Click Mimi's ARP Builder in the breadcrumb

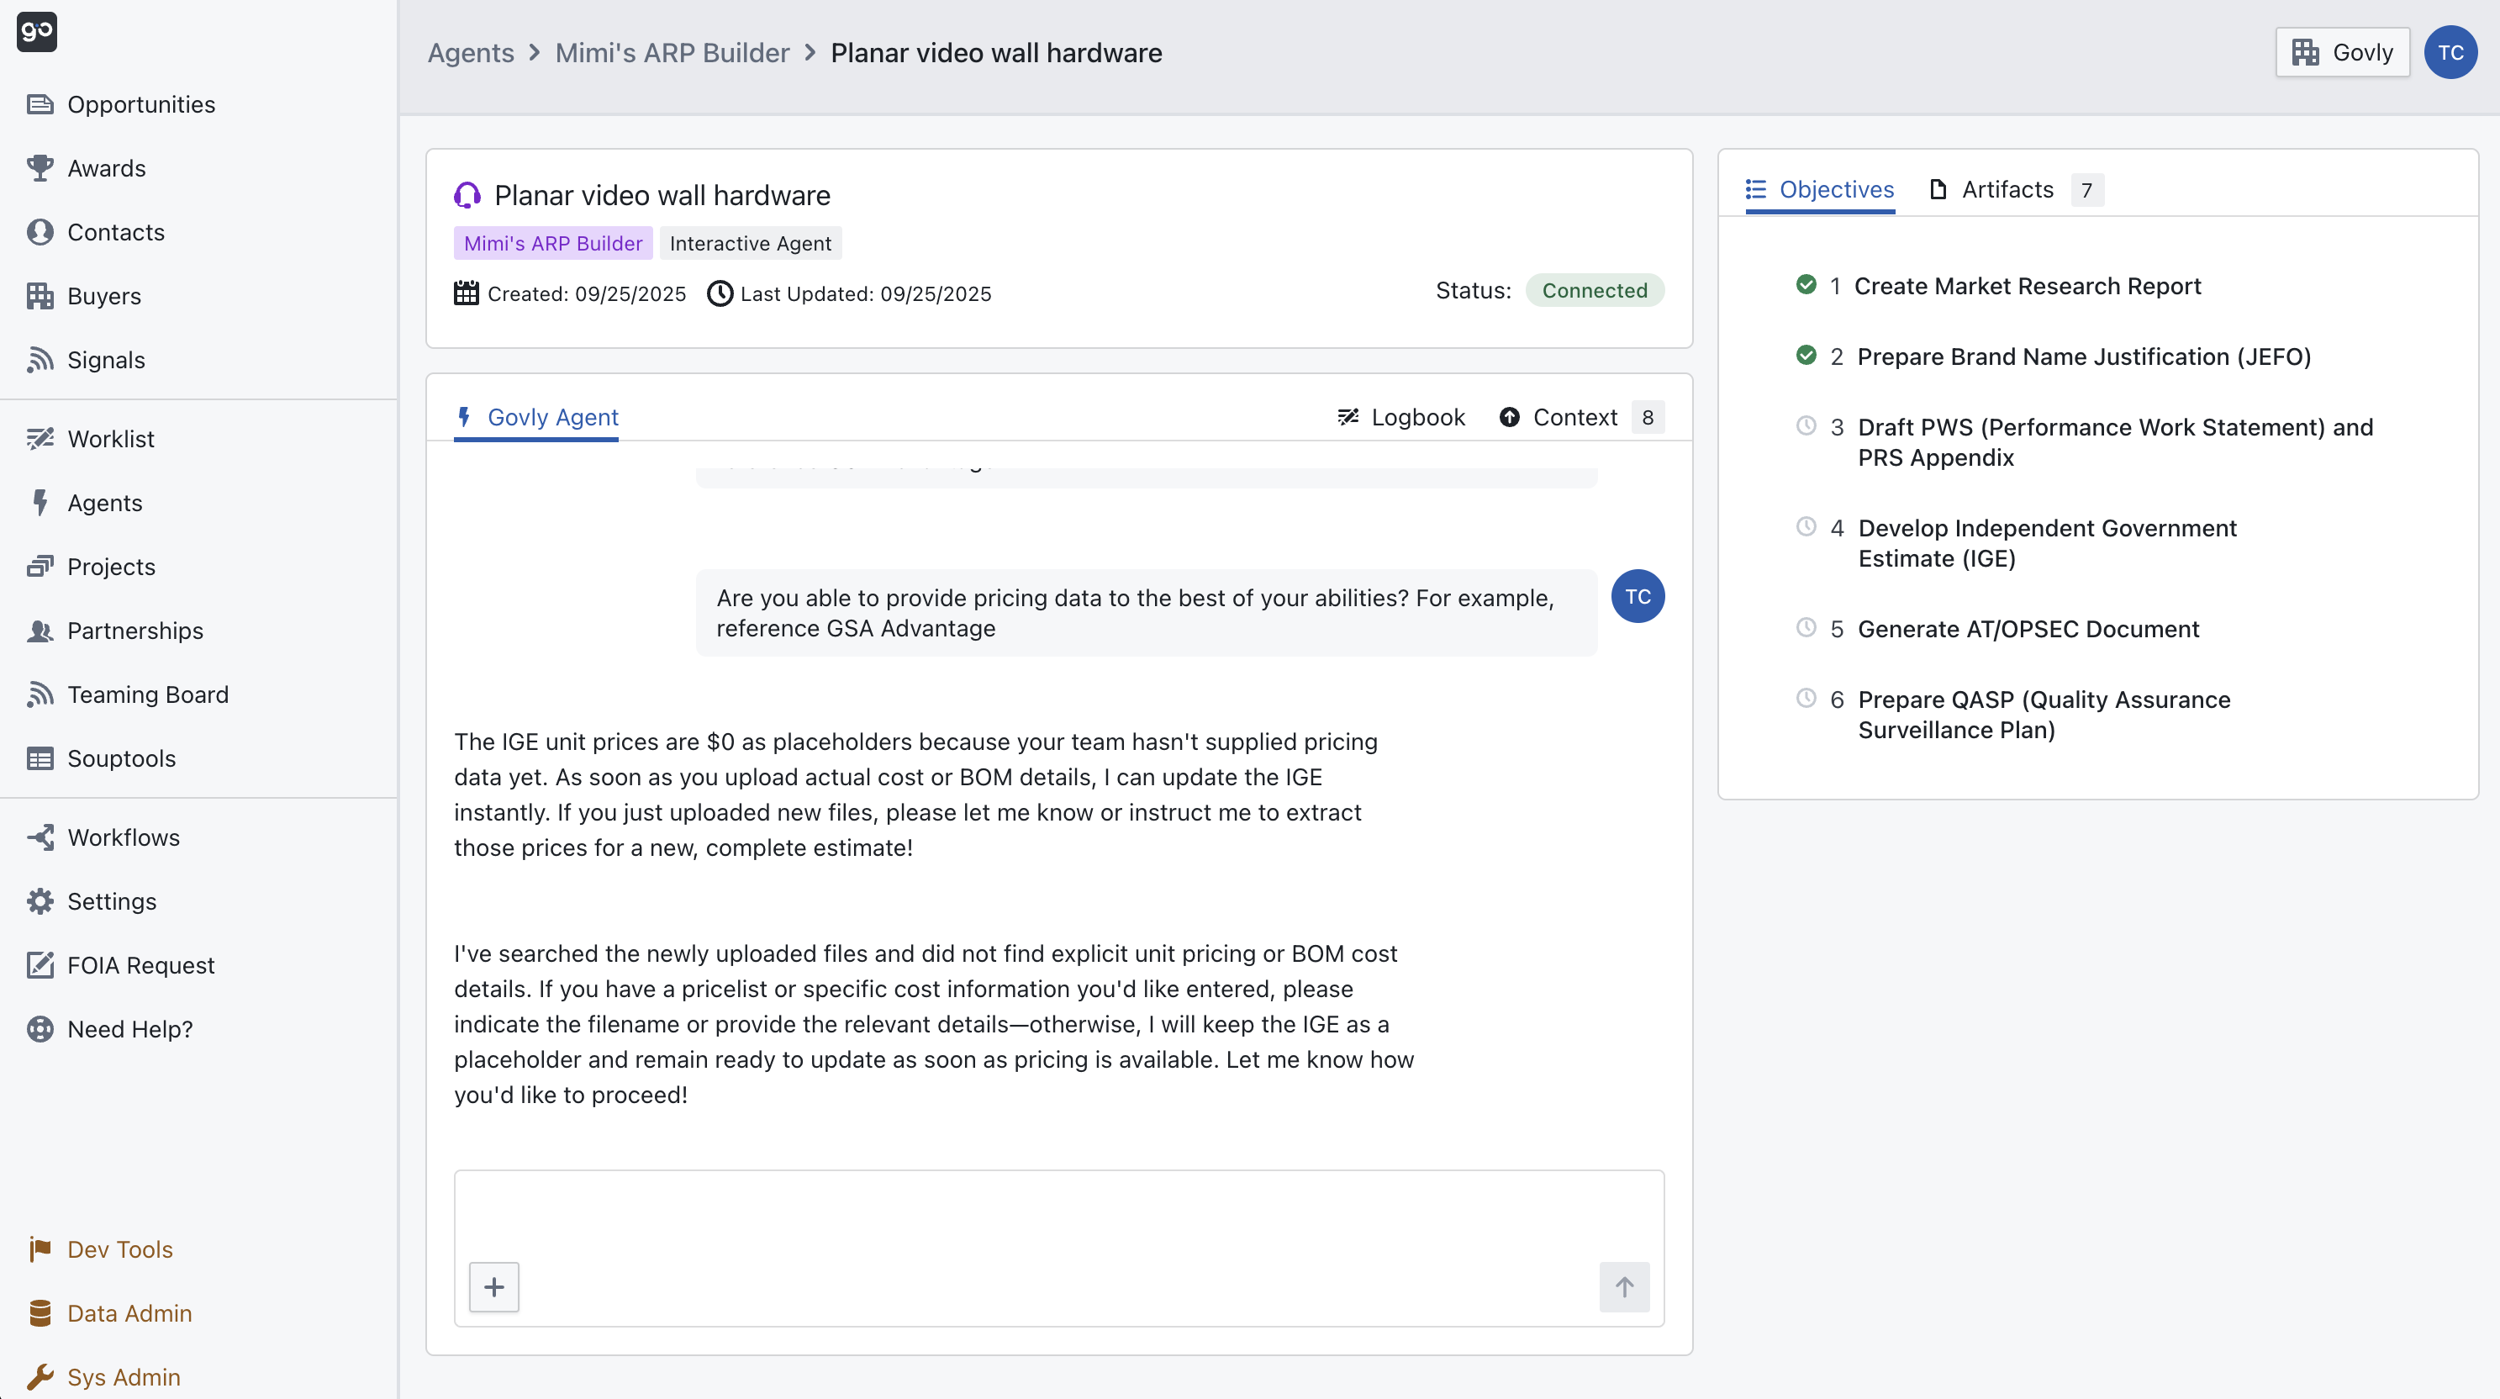(x=672, y=52)
